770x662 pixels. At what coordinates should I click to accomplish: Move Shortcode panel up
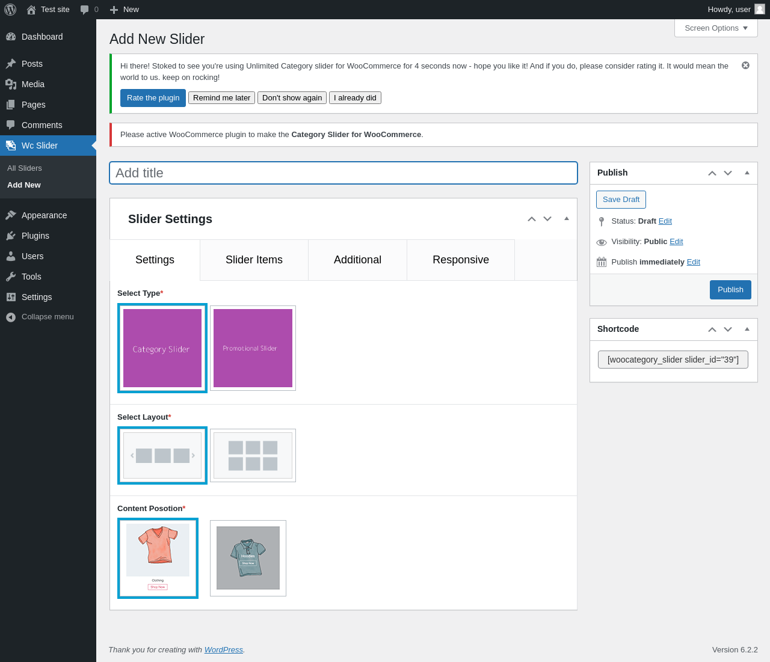pyautogui.click(x=712, y=329)
